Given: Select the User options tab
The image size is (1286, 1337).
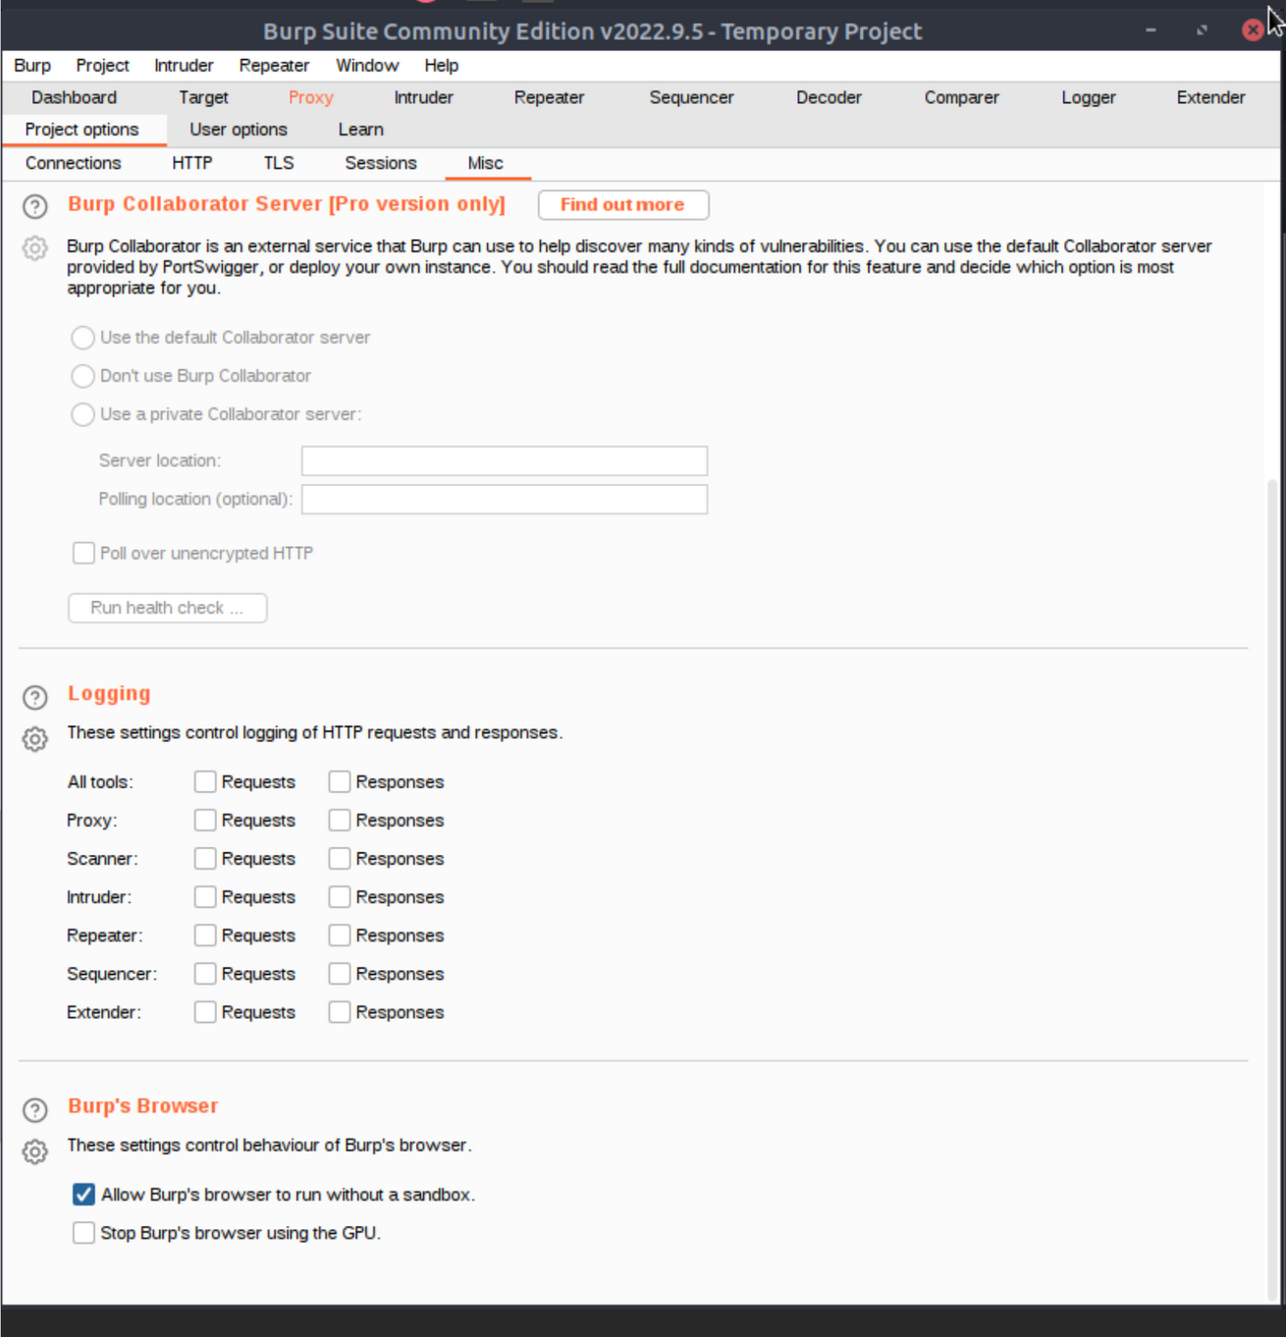Looking at the screenshot, I should (239, 130).
